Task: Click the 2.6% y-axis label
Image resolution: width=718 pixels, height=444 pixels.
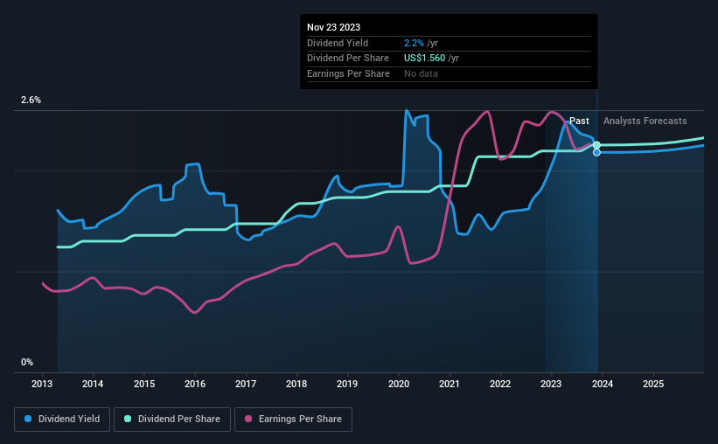Action: tap(31, 100)
